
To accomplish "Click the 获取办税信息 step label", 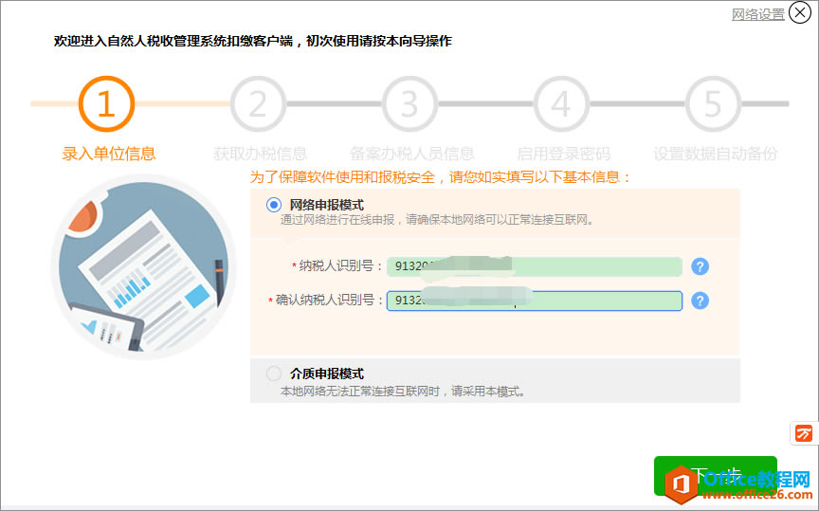I will tap(260, 154).
